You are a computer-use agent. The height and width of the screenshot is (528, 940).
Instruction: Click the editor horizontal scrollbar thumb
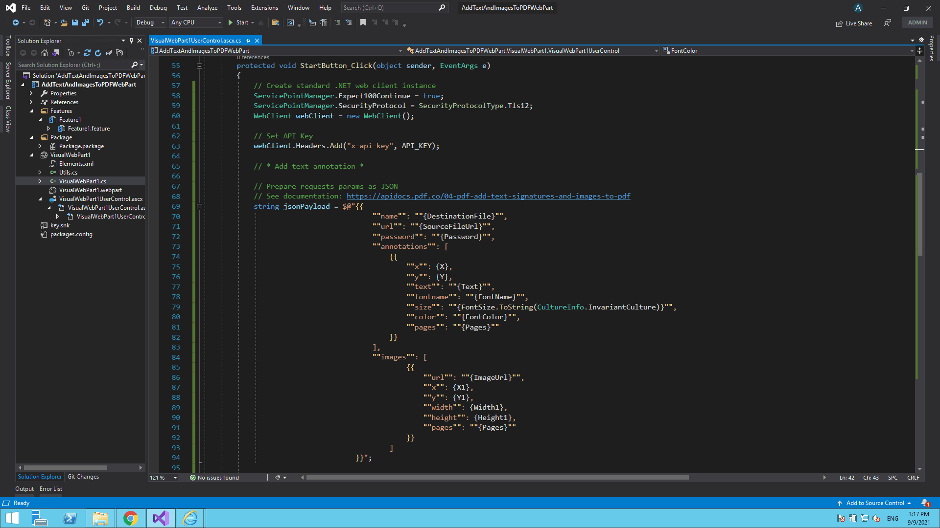click(x=497, y=478)
